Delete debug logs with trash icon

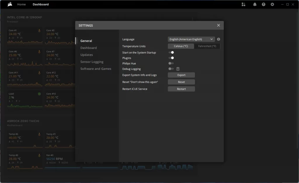178,69
